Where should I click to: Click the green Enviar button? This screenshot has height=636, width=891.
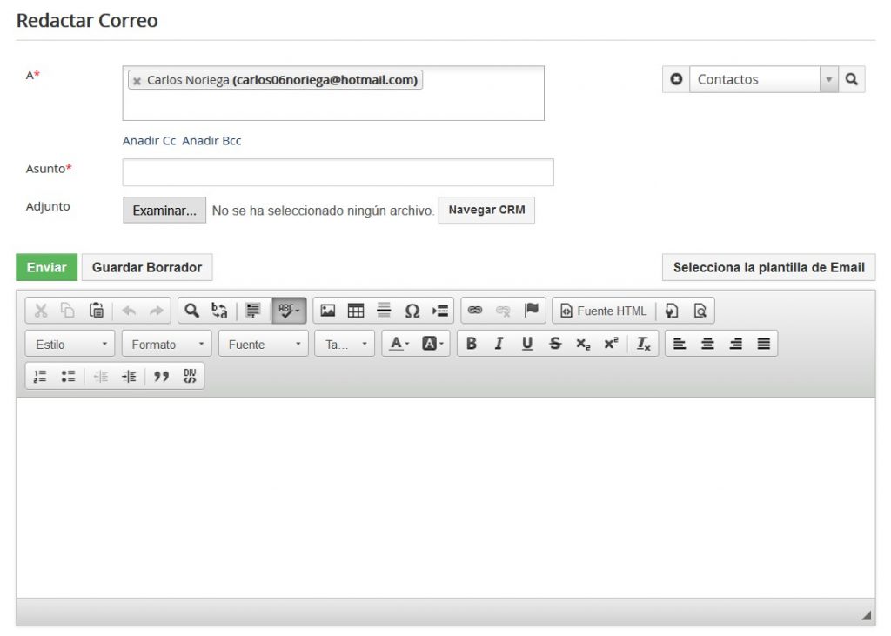(47, 267)
